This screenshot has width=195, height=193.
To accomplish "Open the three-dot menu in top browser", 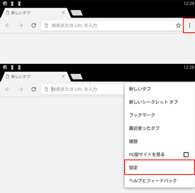I will [189, 25].
